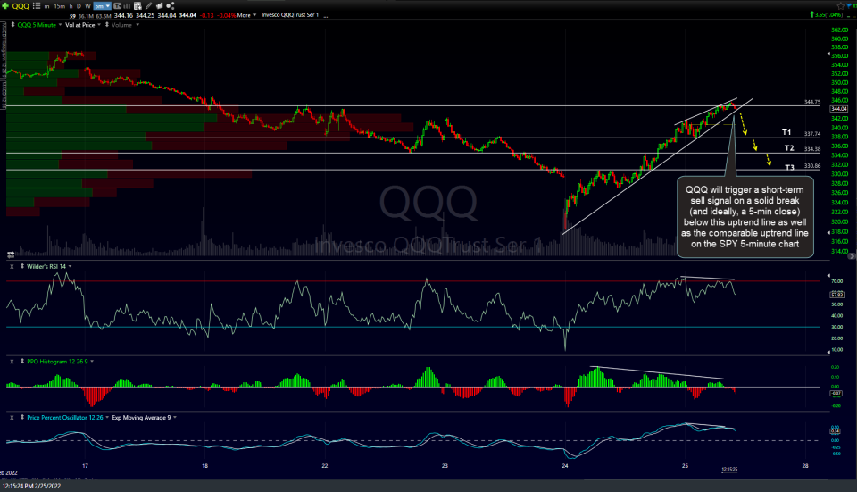Click the 12:15:24 PM 2/25/2022 timestamp

(x=32, y=486)
